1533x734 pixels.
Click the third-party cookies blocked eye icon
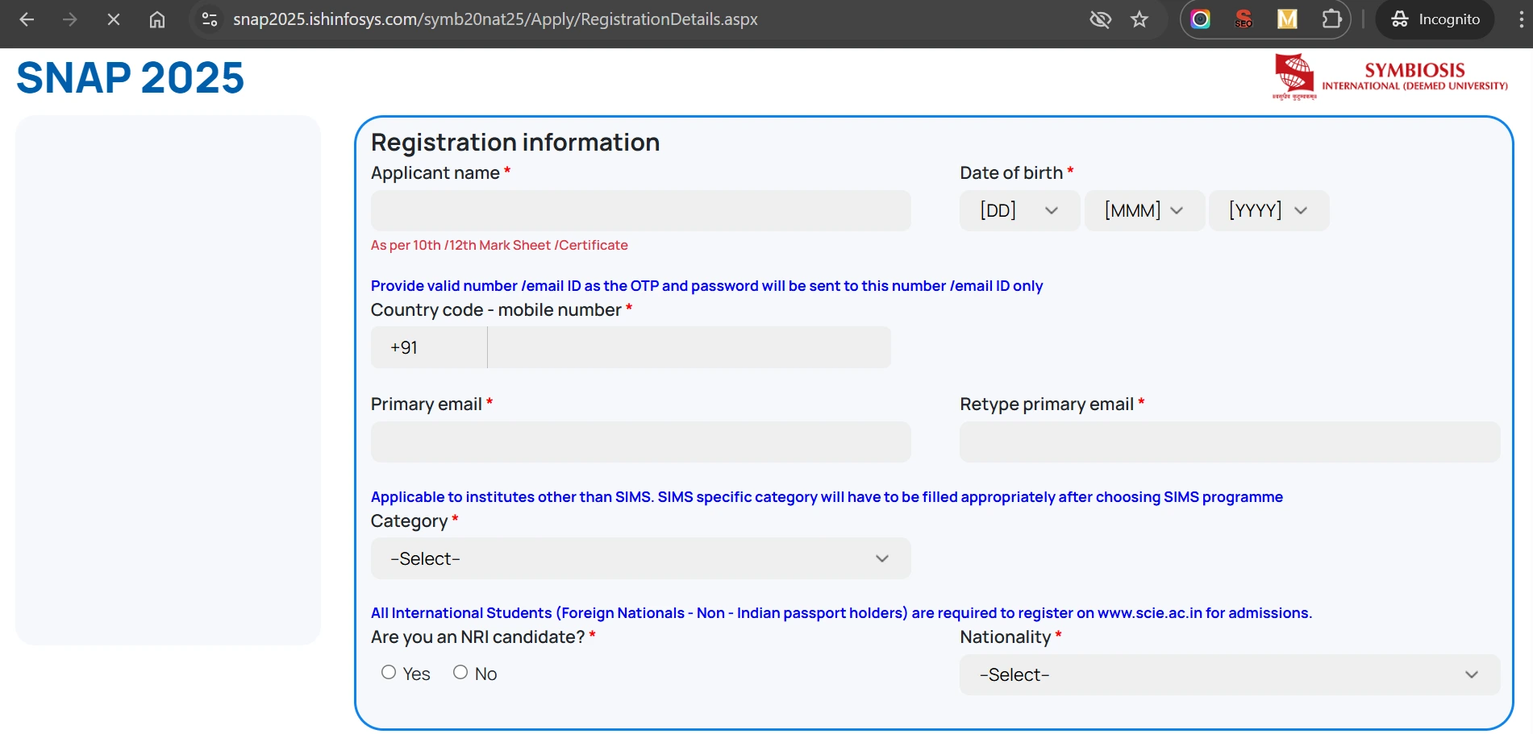click(1100, 19)
